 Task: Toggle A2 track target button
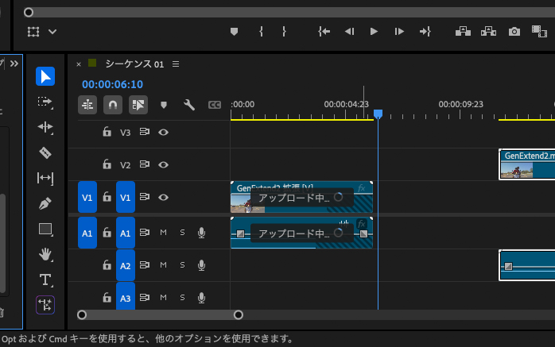pos(126,265)
